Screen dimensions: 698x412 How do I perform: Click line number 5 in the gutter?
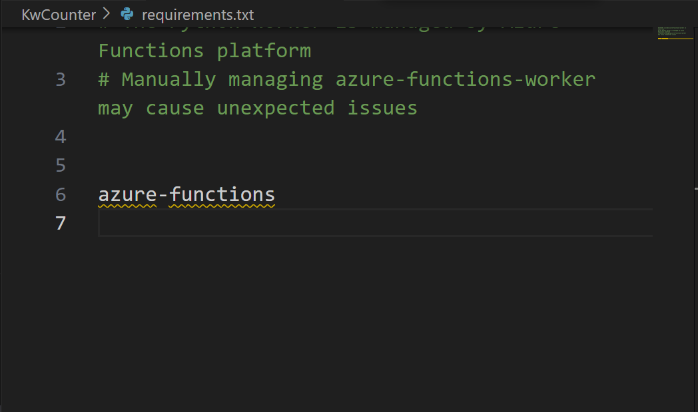(x=60, y=165)
